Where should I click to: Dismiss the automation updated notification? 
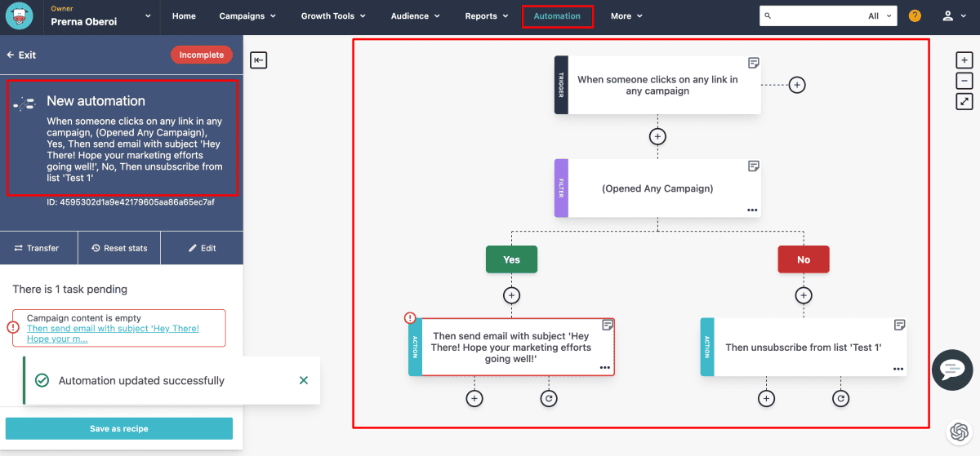coord(304,380)
